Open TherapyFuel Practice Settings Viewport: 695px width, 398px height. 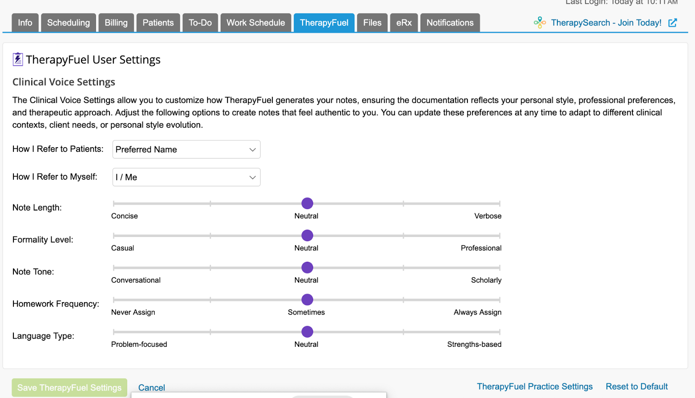tap(535, 386)
